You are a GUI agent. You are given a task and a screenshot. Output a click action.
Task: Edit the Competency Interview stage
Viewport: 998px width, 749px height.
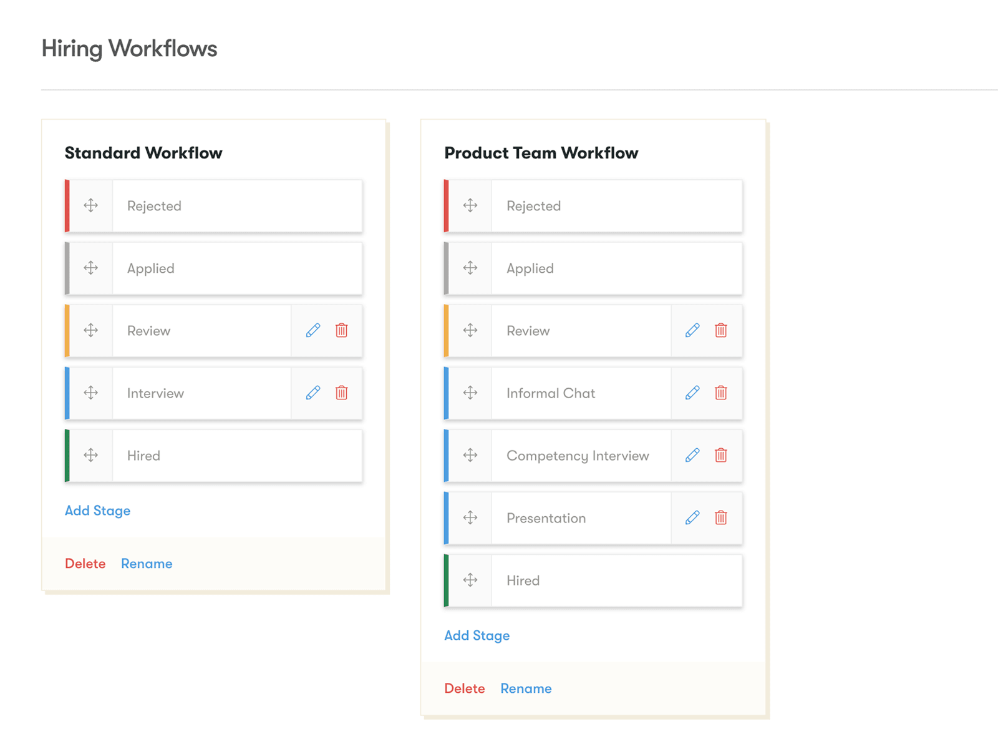[x=692, y=455]
